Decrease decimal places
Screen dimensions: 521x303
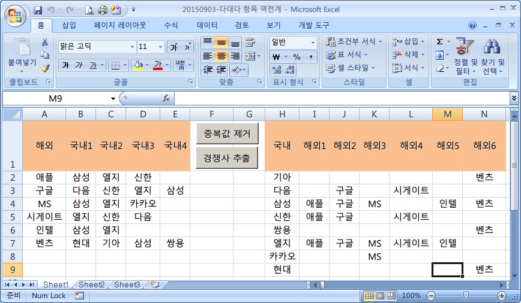click(290, 70)
